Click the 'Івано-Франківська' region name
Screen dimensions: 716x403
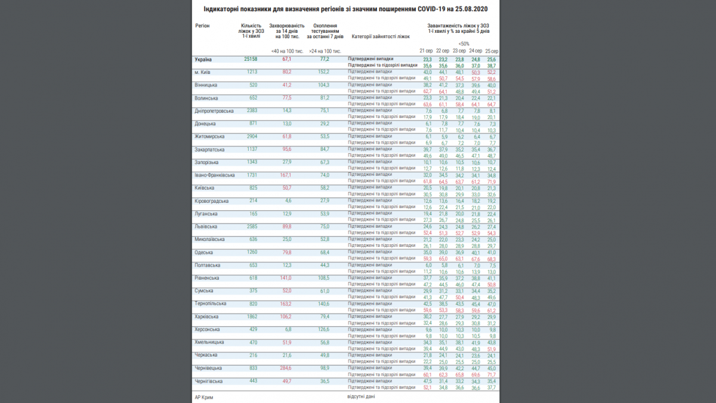pyautogui.click(x=215, y=175)
